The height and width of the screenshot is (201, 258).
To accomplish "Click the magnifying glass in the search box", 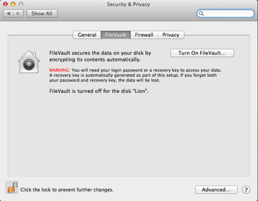I will [201, 13].
